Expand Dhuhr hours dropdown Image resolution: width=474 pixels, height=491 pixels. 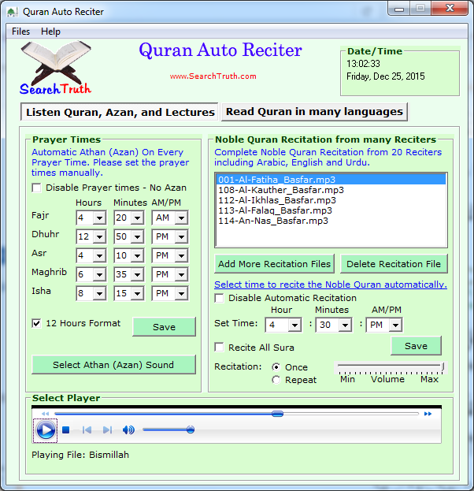(x=99, y=236)
